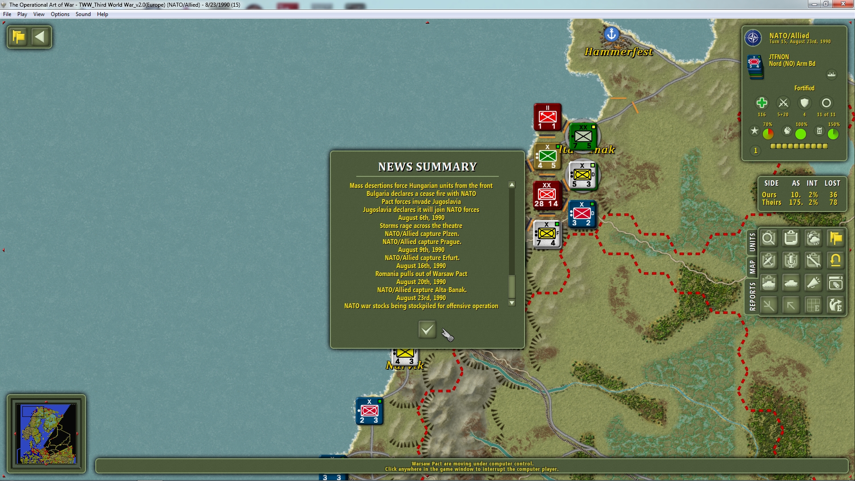Viewport: 855px width, 481px height.
Task: Click the 70% proficiency pie gauge
Action: click(x=768, y=134)
